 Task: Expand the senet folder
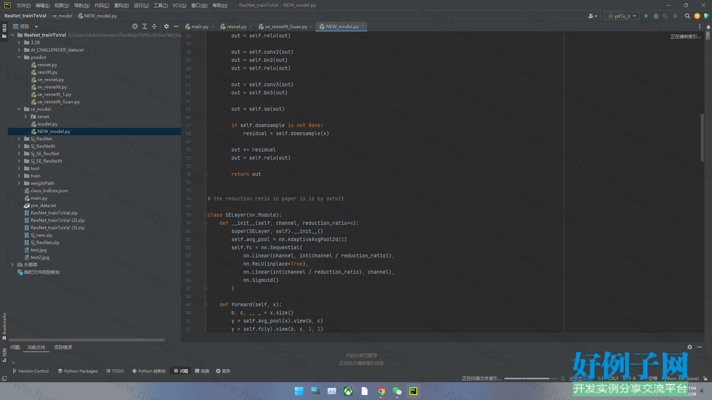(x=26, y=117)
